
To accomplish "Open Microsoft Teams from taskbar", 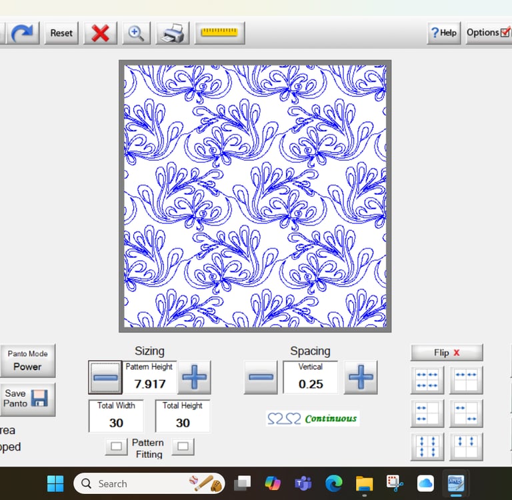I will (x=303, y=483).
